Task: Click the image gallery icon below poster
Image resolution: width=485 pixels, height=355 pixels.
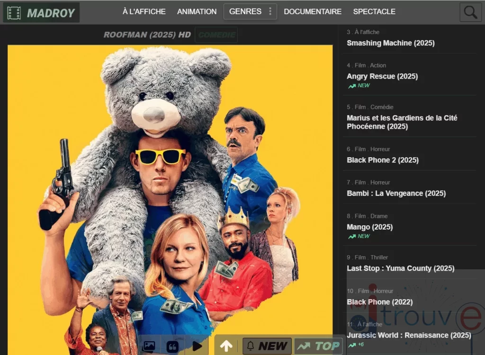Action: point(149,346)
